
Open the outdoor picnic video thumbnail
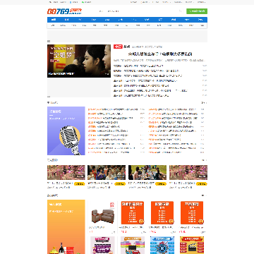147,172
